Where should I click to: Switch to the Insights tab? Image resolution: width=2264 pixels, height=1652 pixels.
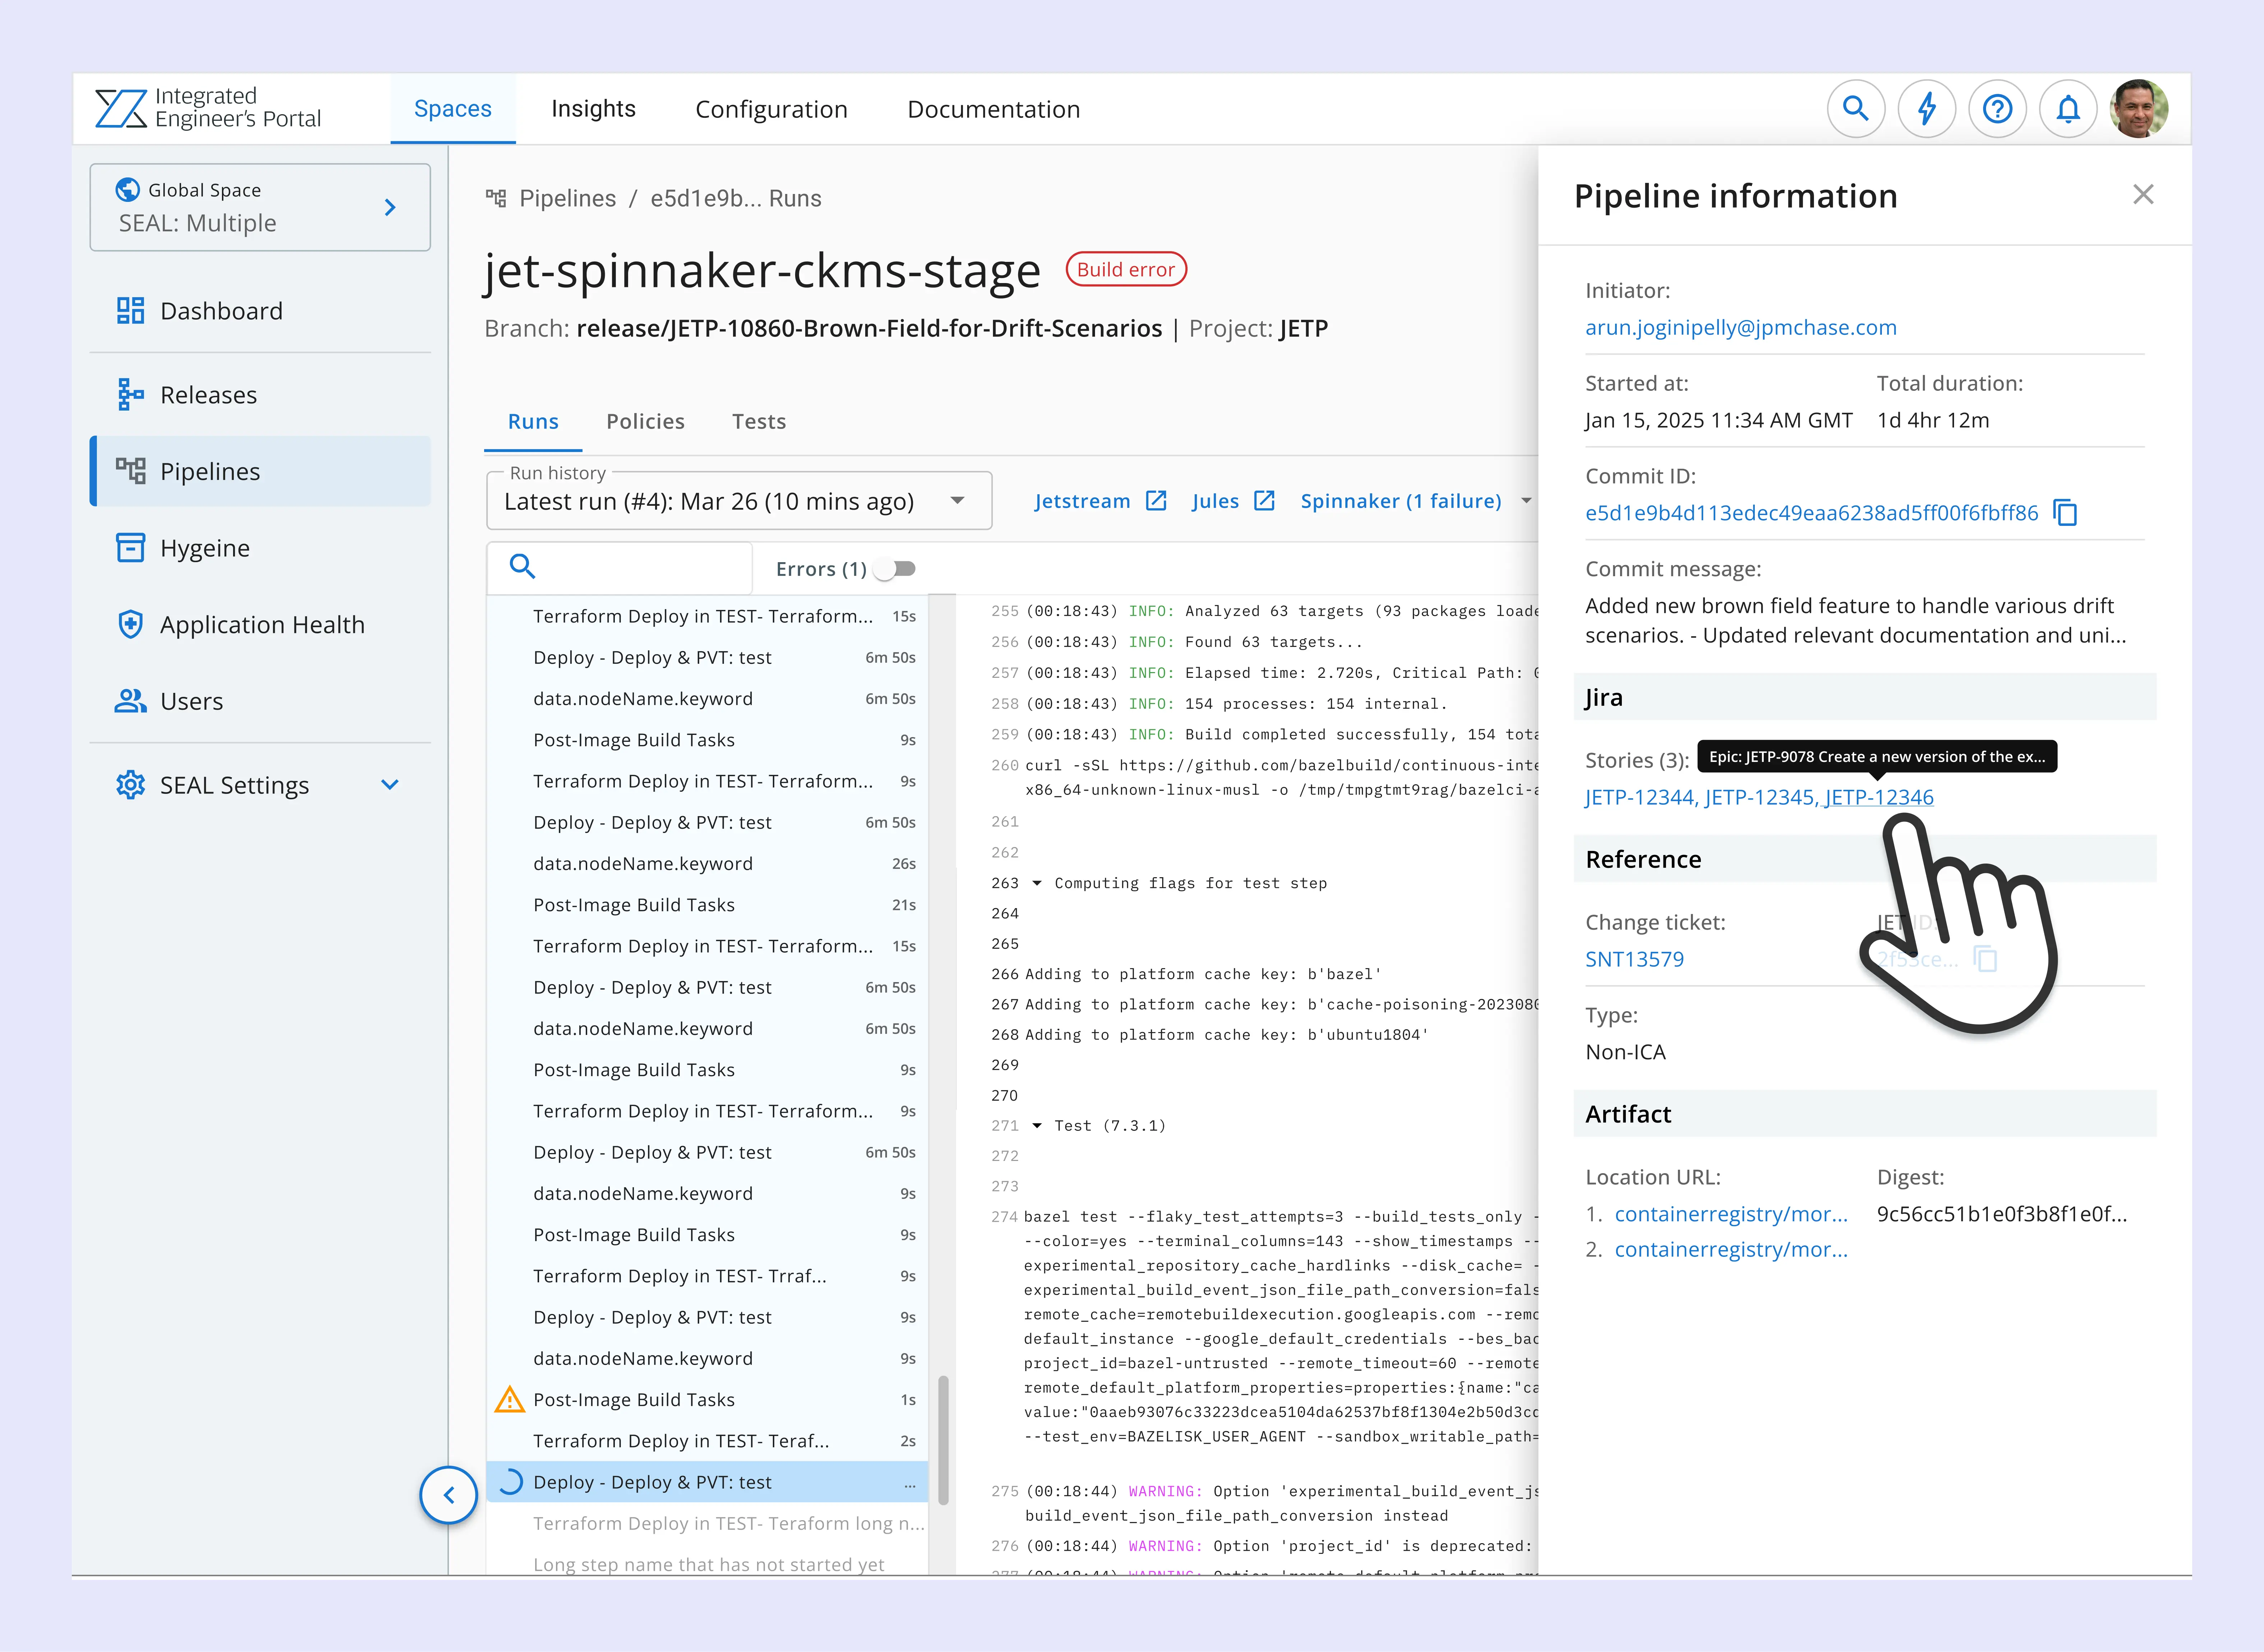coord(594,109)
